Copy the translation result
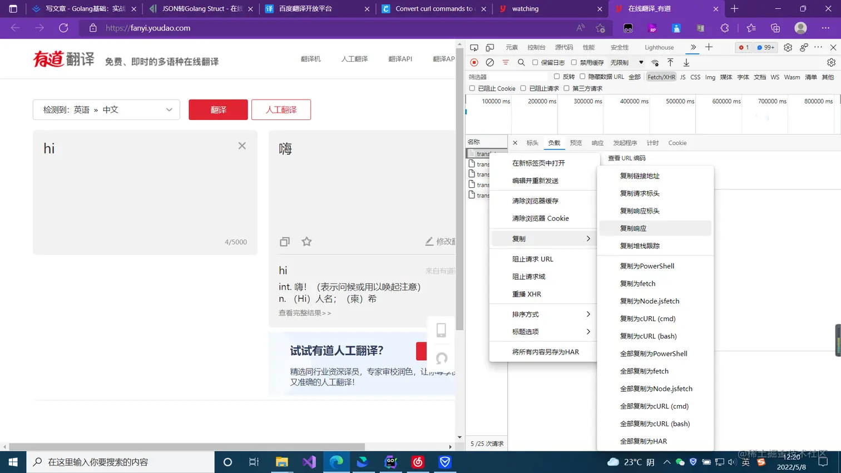This screenshot has width=841, height=473. pyautogui.click(x=285, y=241)
